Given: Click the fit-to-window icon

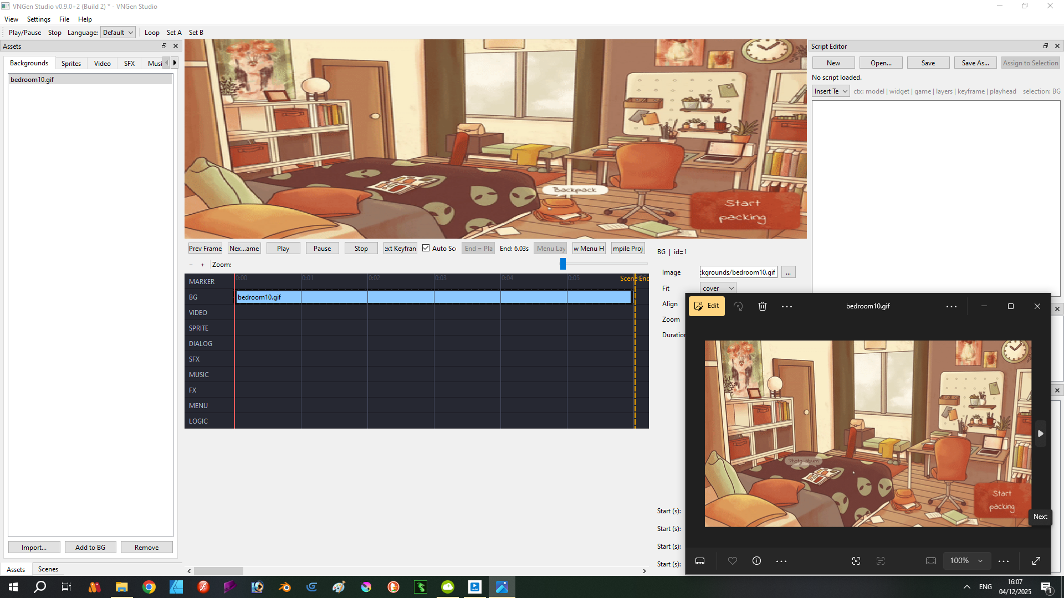Looking at the screenshot, I should tap(931, 561).
